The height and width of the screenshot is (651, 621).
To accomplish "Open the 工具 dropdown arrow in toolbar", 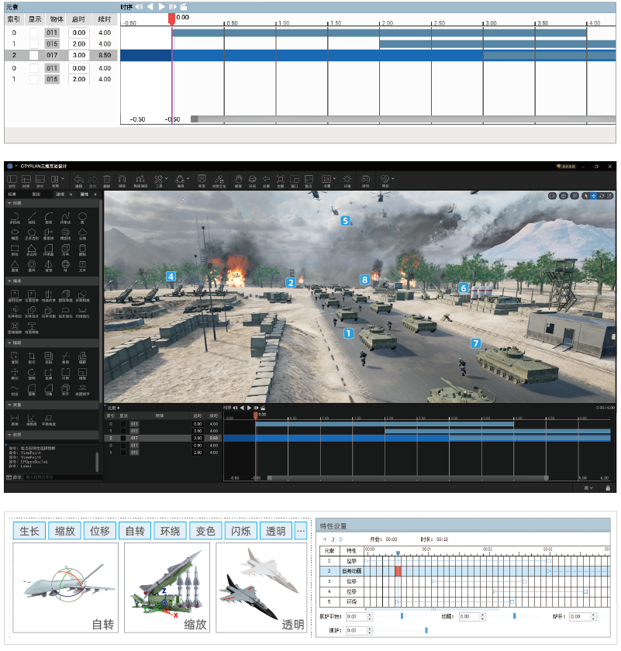I will point(167,177).
